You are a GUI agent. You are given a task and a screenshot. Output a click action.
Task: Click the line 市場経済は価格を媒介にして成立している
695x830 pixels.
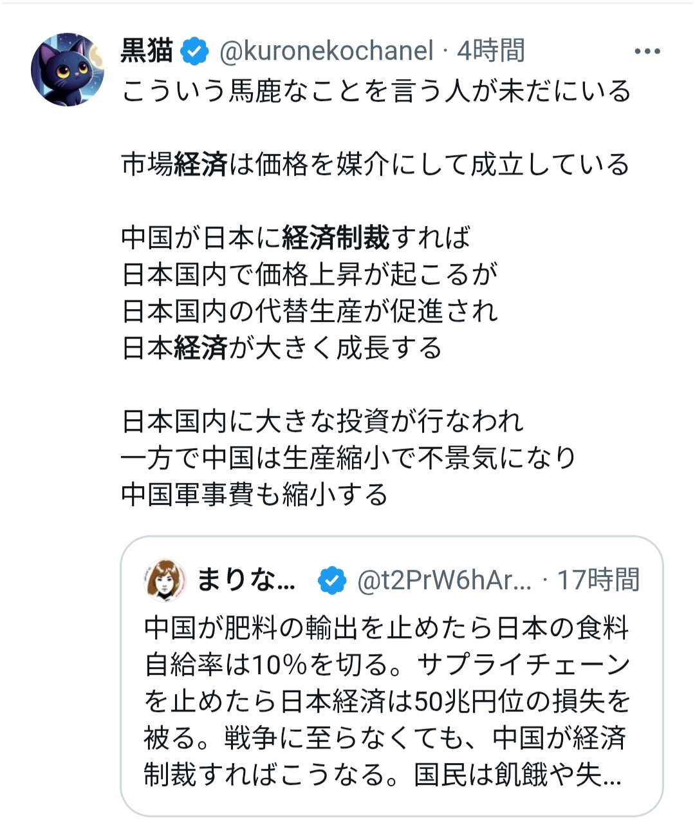click(x=375, y=165)
